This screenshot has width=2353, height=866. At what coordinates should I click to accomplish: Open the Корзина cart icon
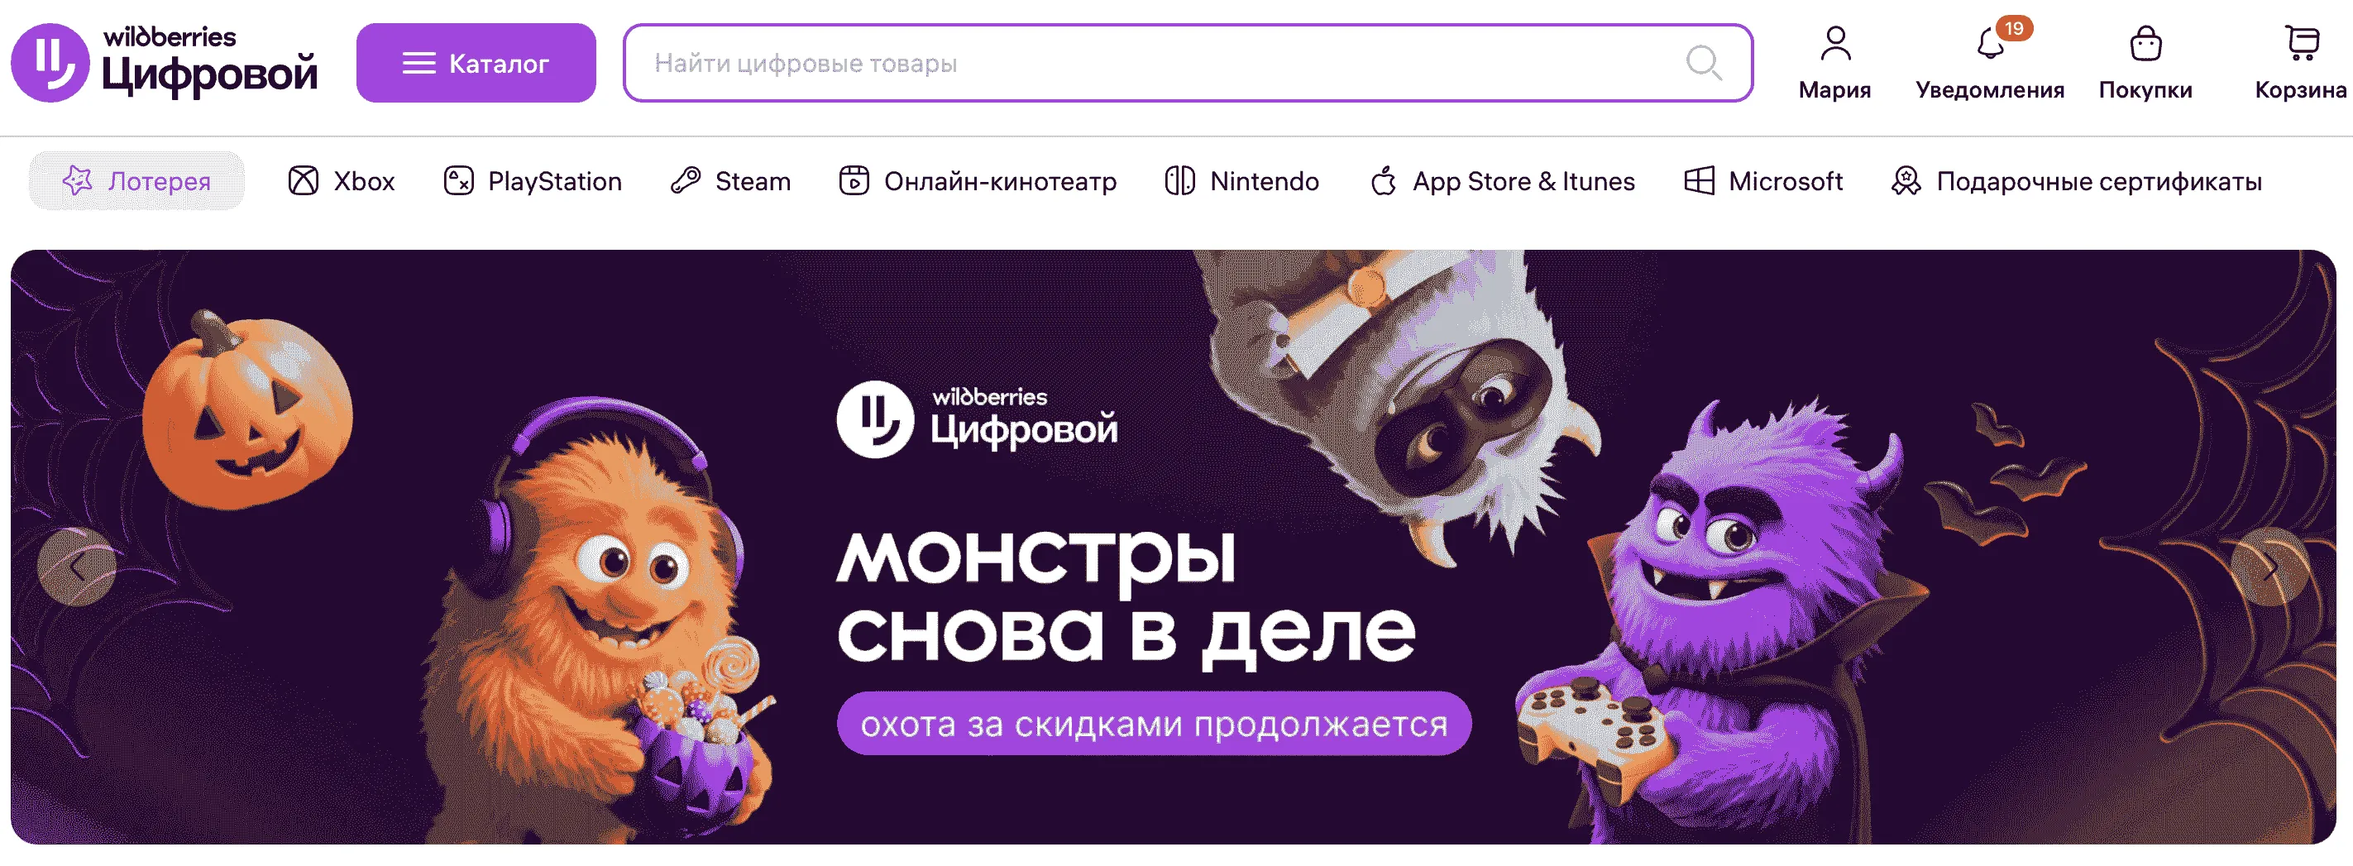click(2302, 43)
